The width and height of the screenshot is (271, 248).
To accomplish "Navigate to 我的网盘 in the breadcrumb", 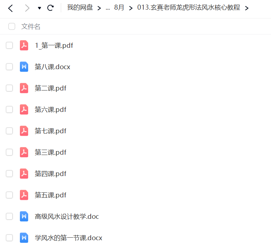I will [80, 7].
